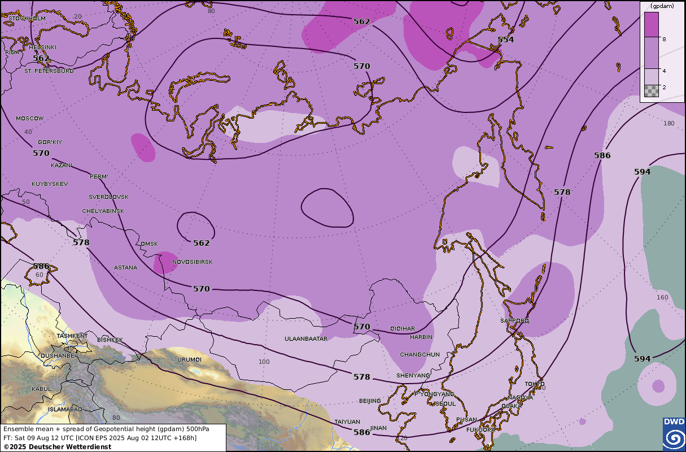The width and height of the screenshot is (686, 452).
Task: Click the BISHKEK city label
Action: 110,340
